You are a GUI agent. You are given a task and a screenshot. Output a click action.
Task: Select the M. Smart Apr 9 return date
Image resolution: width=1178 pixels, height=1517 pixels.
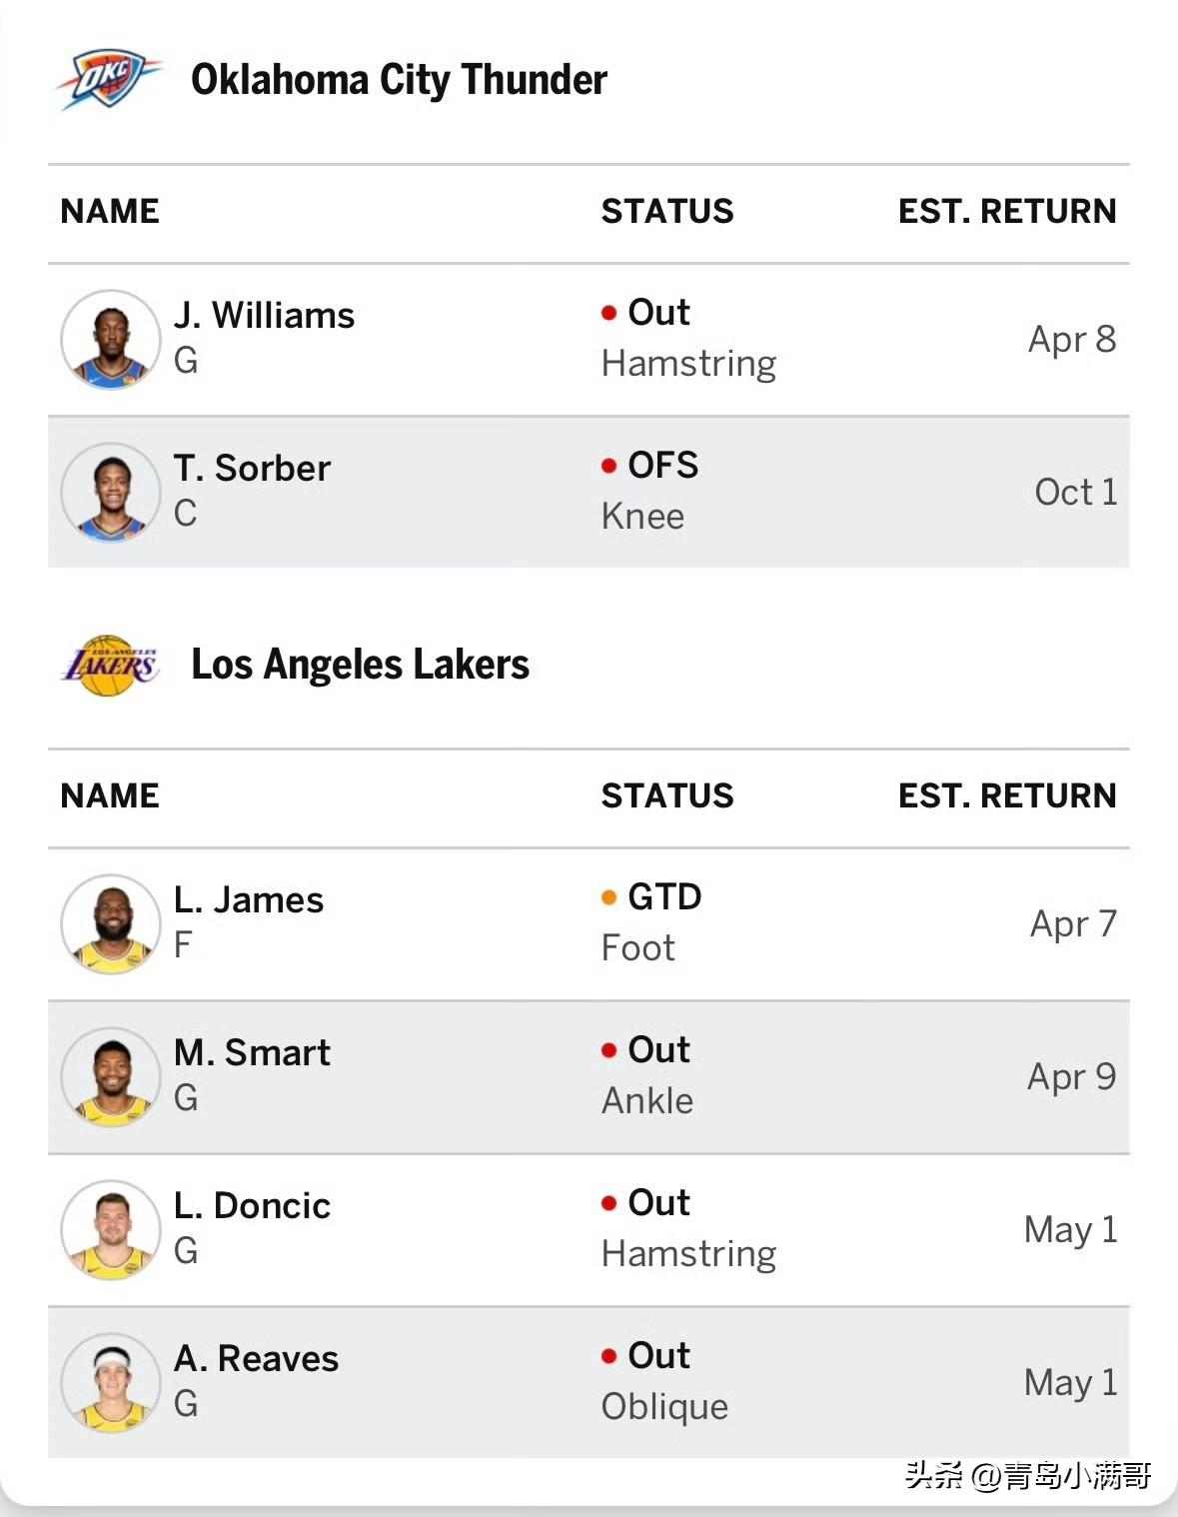(x=1072, y=1076)
